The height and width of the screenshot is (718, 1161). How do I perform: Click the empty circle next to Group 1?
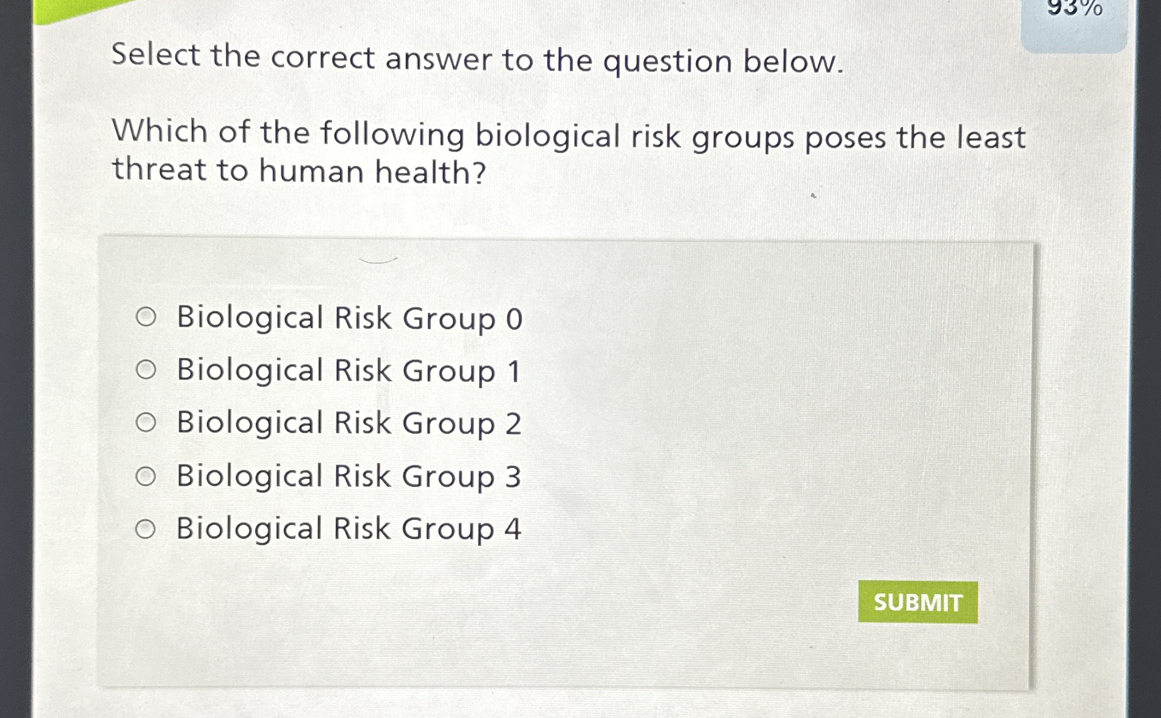[x=147, y=371]
